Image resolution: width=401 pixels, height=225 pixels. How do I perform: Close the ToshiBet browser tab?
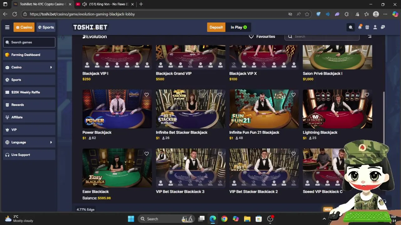[70, 4]
